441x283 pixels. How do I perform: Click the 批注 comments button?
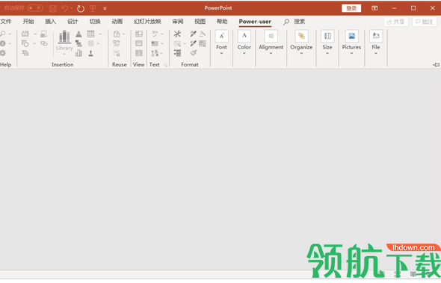tap(425, 22)
